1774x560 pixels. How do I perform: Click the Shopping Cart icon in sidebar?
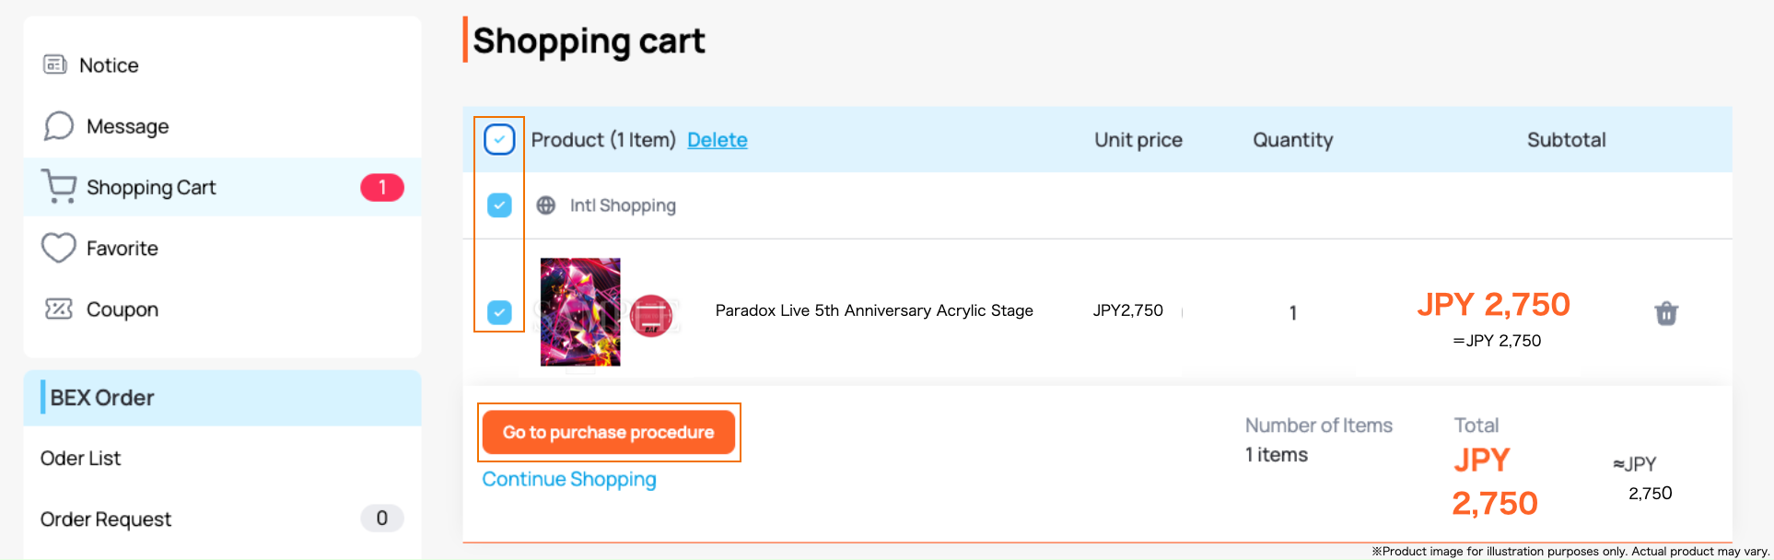[58, 187]
